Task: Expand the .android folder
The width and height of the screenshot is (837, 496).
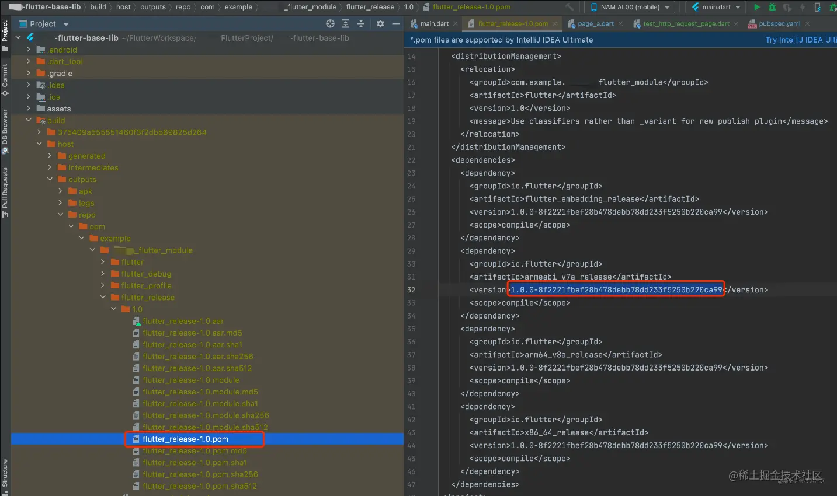Action: (28, 50)
